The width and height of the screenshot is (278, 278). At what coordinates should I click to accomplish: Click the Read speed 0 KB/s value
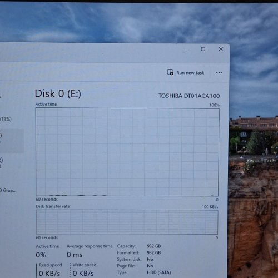(49, 273)
